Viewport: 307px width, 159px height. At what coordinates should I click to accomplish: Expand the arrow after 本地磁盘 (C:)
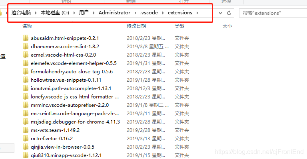point(74,13)
